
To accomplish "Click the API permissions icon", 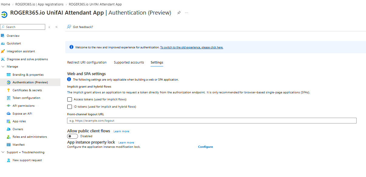I will (x=8, y=106).
